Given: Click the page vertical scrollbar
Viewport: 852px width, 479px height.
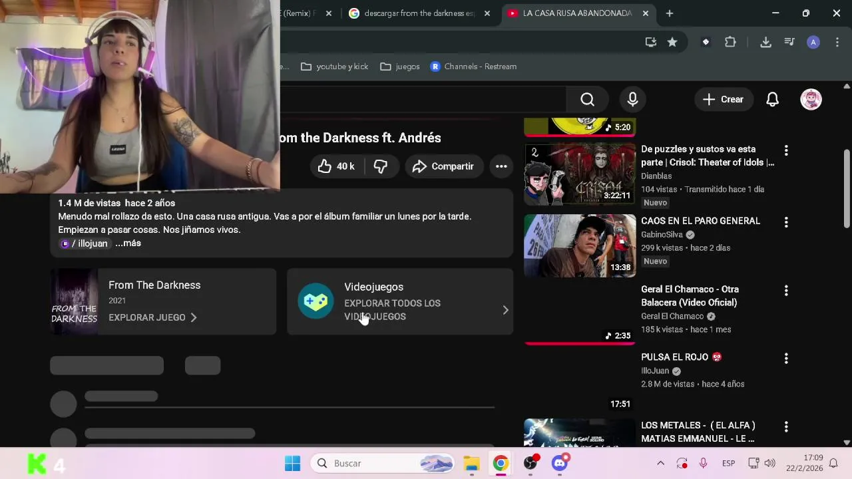Looking at the screenshot, I should click(847, 190).
